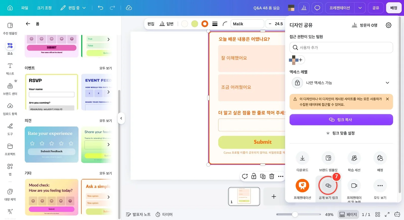Click 공유 button in header

[376, 8]
